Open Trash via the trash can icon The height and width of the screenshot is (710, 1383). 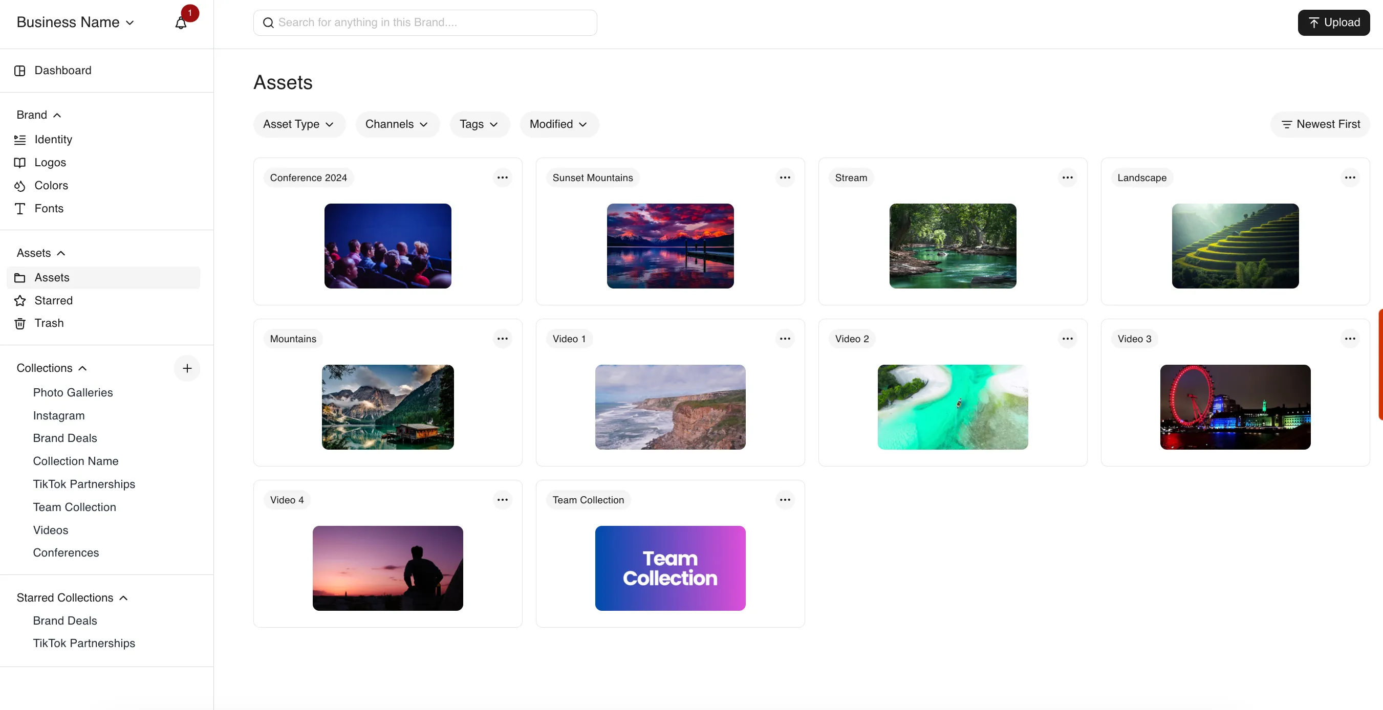[20, 324]
